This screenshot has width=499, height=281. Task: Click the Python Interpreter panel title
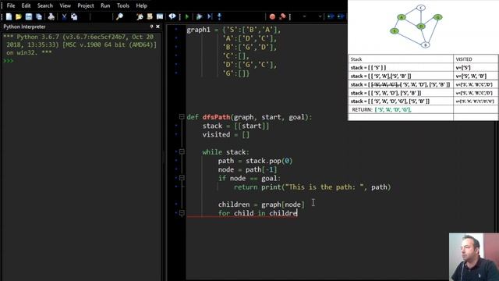24,27
